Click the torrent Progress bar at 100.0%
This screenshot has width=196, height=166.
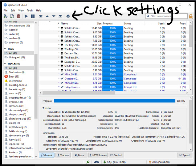pyautogui.click(x=114, y=101)
